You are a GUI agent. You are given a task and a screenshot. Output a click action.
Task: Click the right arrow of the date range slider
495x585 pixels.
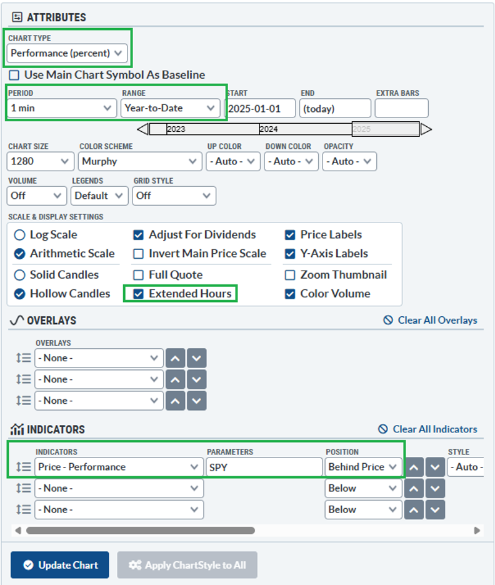click(426, 129)
